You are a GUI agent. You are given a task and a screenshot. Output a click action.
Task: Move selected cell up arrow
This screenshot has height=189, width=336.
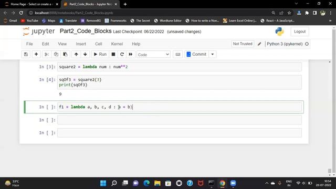[x=76, y=55]
